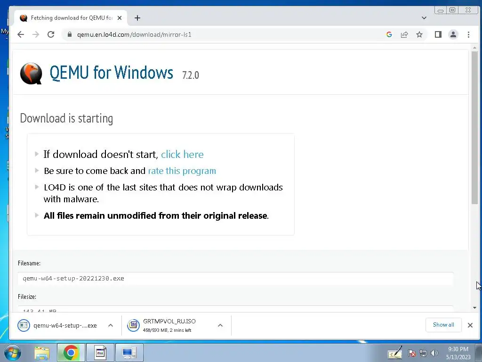Click the page scroll-down arrow
The image size is (482, 362).
[x=474, y=307]
